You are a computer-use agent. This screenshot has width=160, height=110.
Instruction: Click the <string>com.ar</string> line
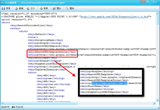[x=54, y=84]
